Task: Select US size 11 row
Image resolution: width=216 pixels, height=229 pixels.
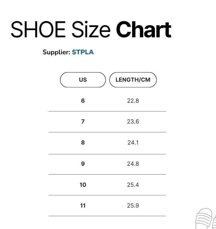Action: pyautogui.click(x=83, y=206)
